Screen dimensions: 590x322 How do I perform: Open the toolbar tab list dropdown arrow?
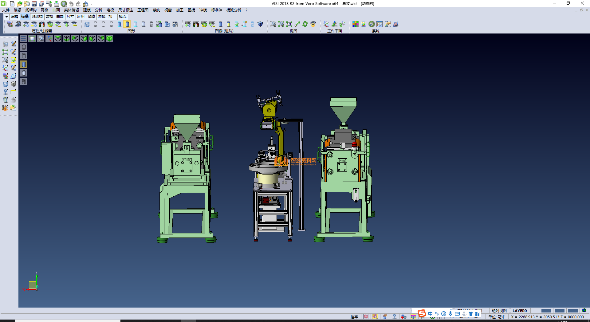6,17
